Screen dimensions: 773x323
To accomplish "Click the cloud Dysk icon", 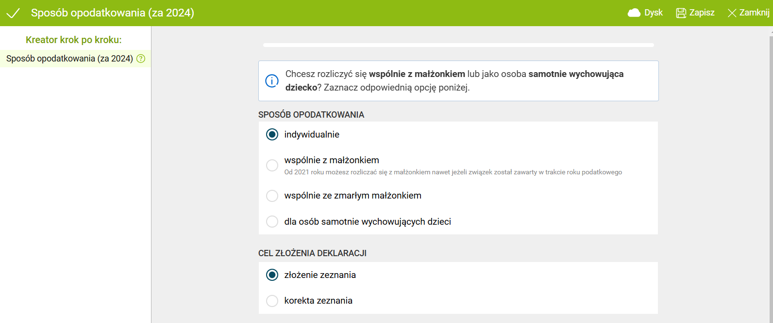I will (634, 13).
